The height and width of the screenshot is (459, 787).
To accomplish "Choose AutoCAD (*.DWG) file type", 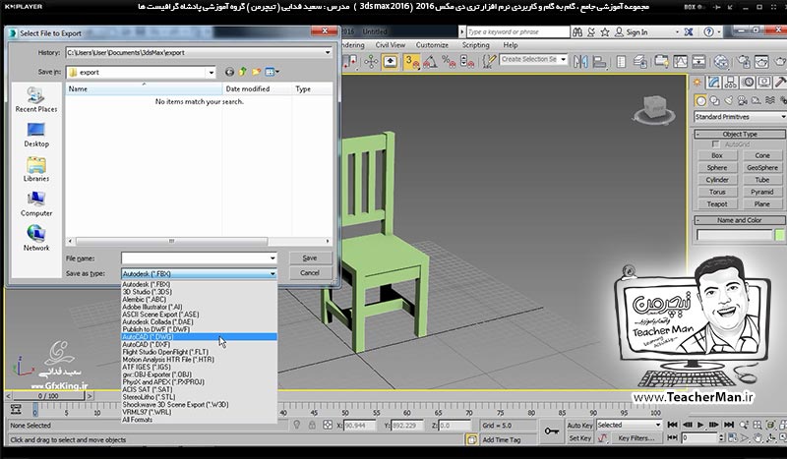I will tap(200, 337).
